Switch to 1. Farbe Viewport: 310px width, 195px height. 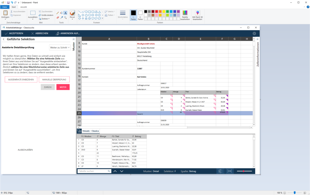point(133,15)
